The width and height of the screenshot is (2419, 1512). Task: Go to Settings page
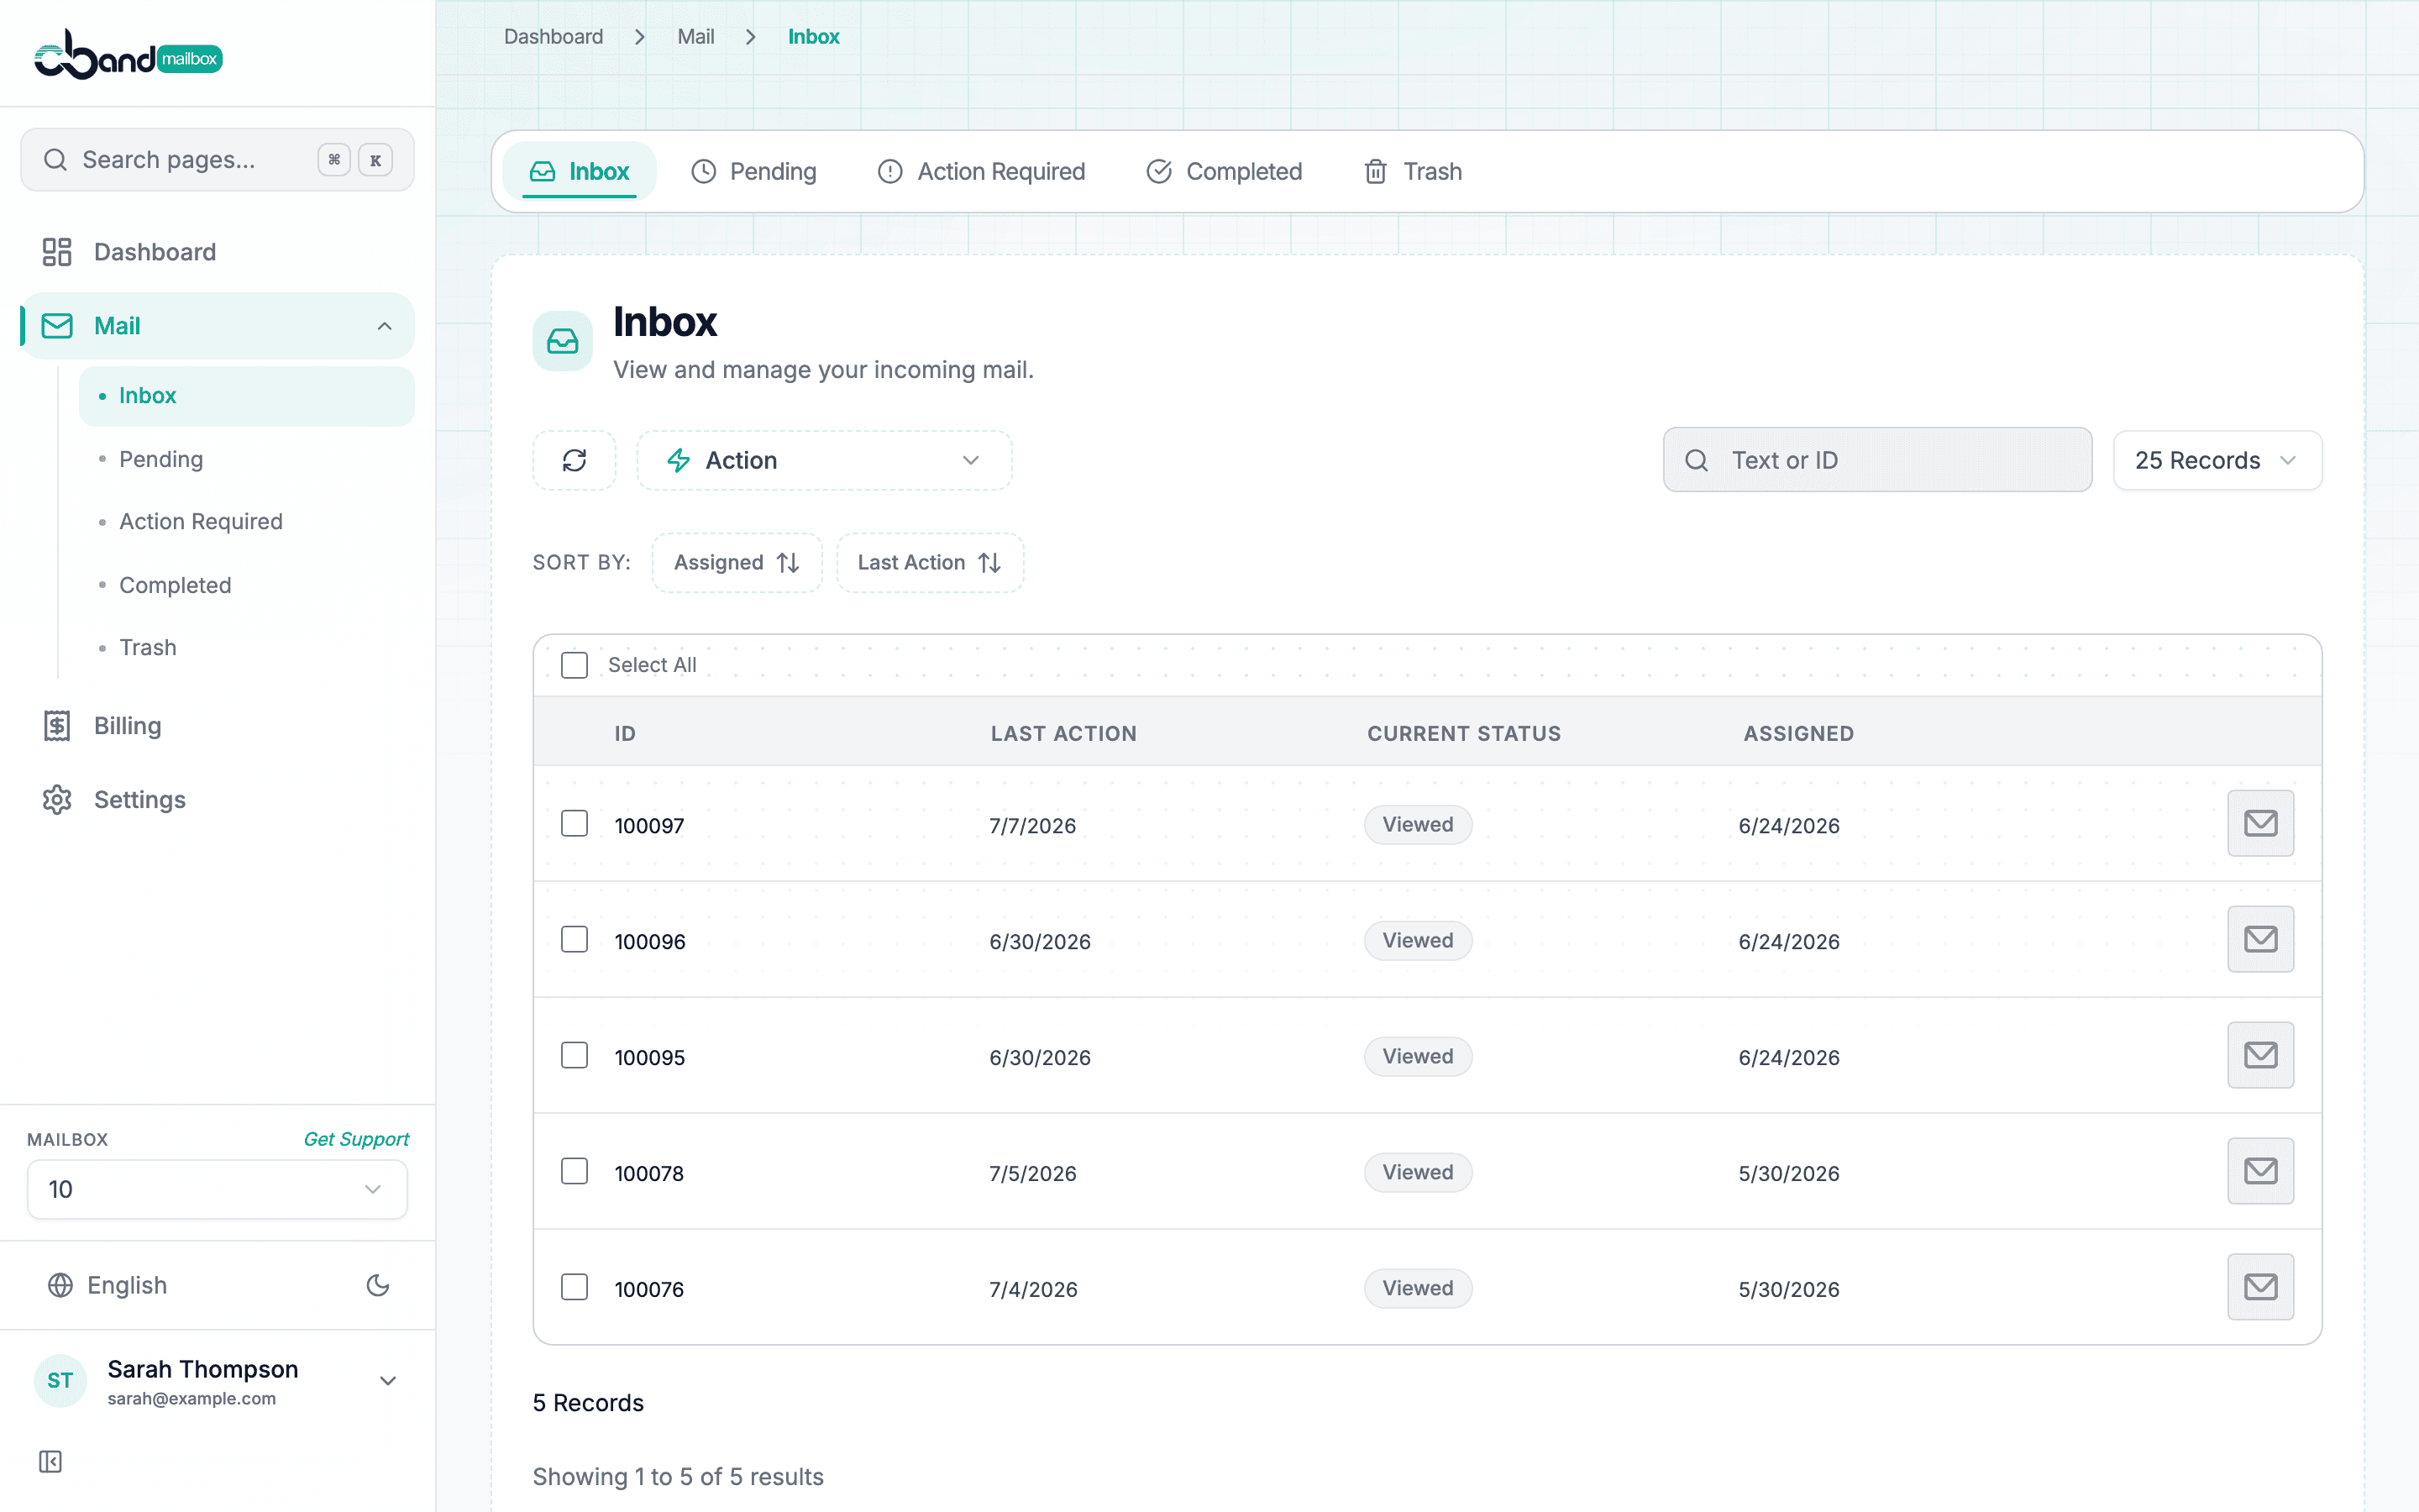[217, 800]
